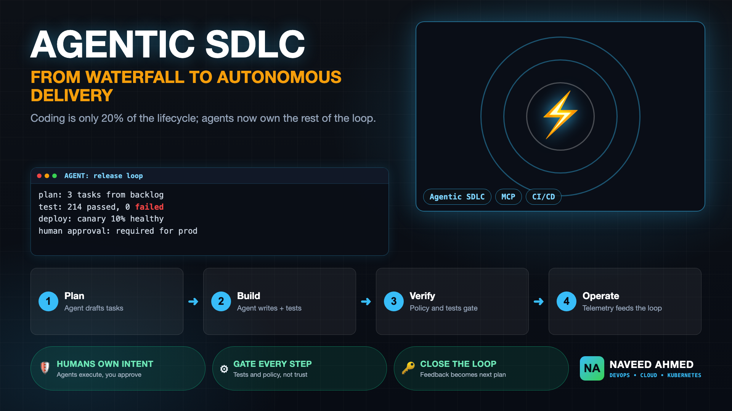This screenshot has width=732, height=411.
Task: Select the MCP tag
Action: click(x=508, y=197)
